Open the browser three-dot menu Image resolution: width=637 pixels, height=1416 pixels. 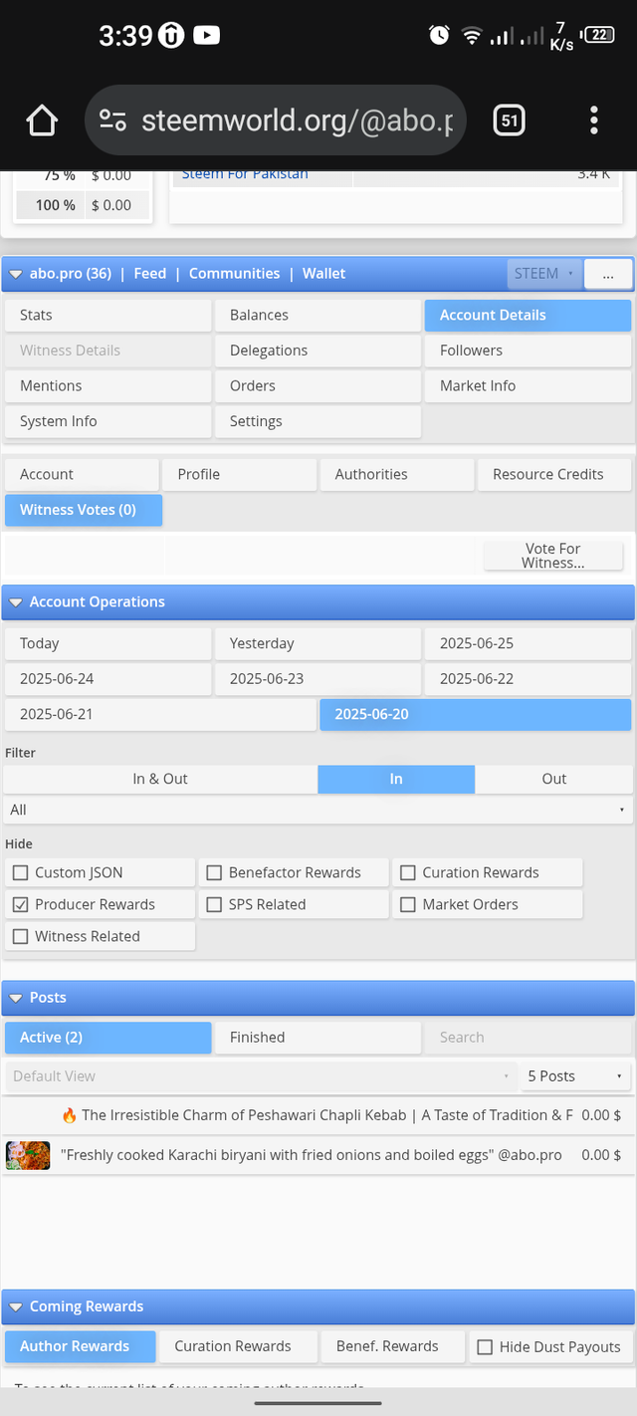[x=594, y=120]
